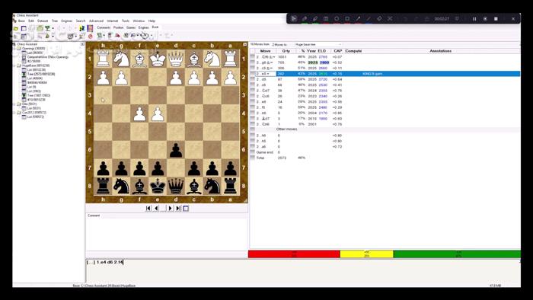Step forward one move below the board
The height and width of the screenshot is (300, 533).
(x=171, y=209)
